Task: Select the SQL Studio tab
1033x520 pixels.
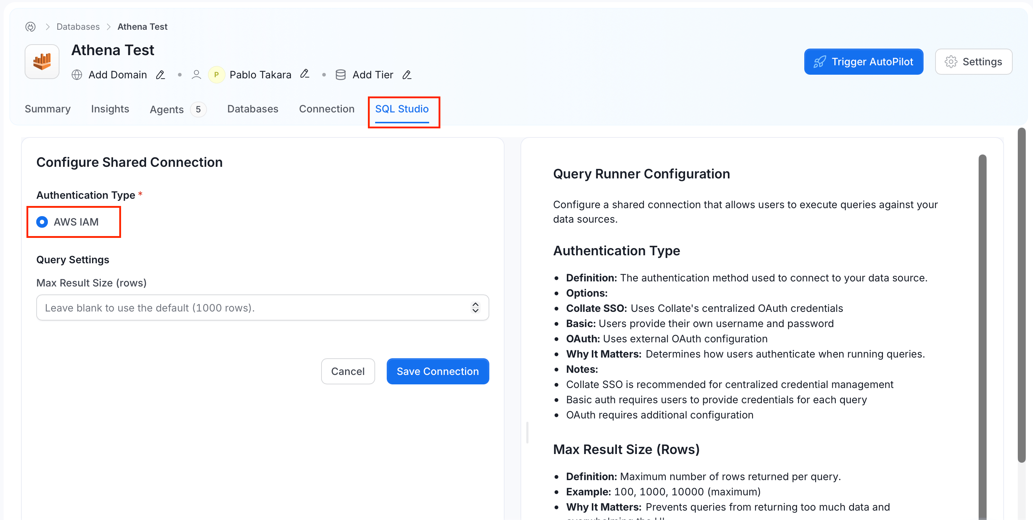Action: pyautogui.click(x=402, y=109)
